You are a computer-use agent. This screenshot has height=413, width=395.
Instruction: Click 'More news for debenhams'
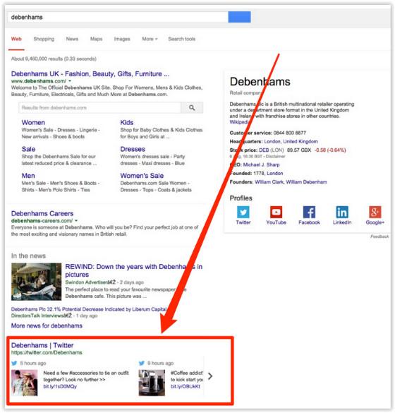tap(47, 326)
